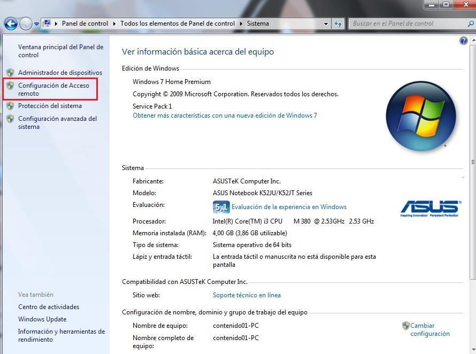Click the Forward navigation arrow button
The width and height of the screenshot is (476, 354).
(x=26, y=24)
